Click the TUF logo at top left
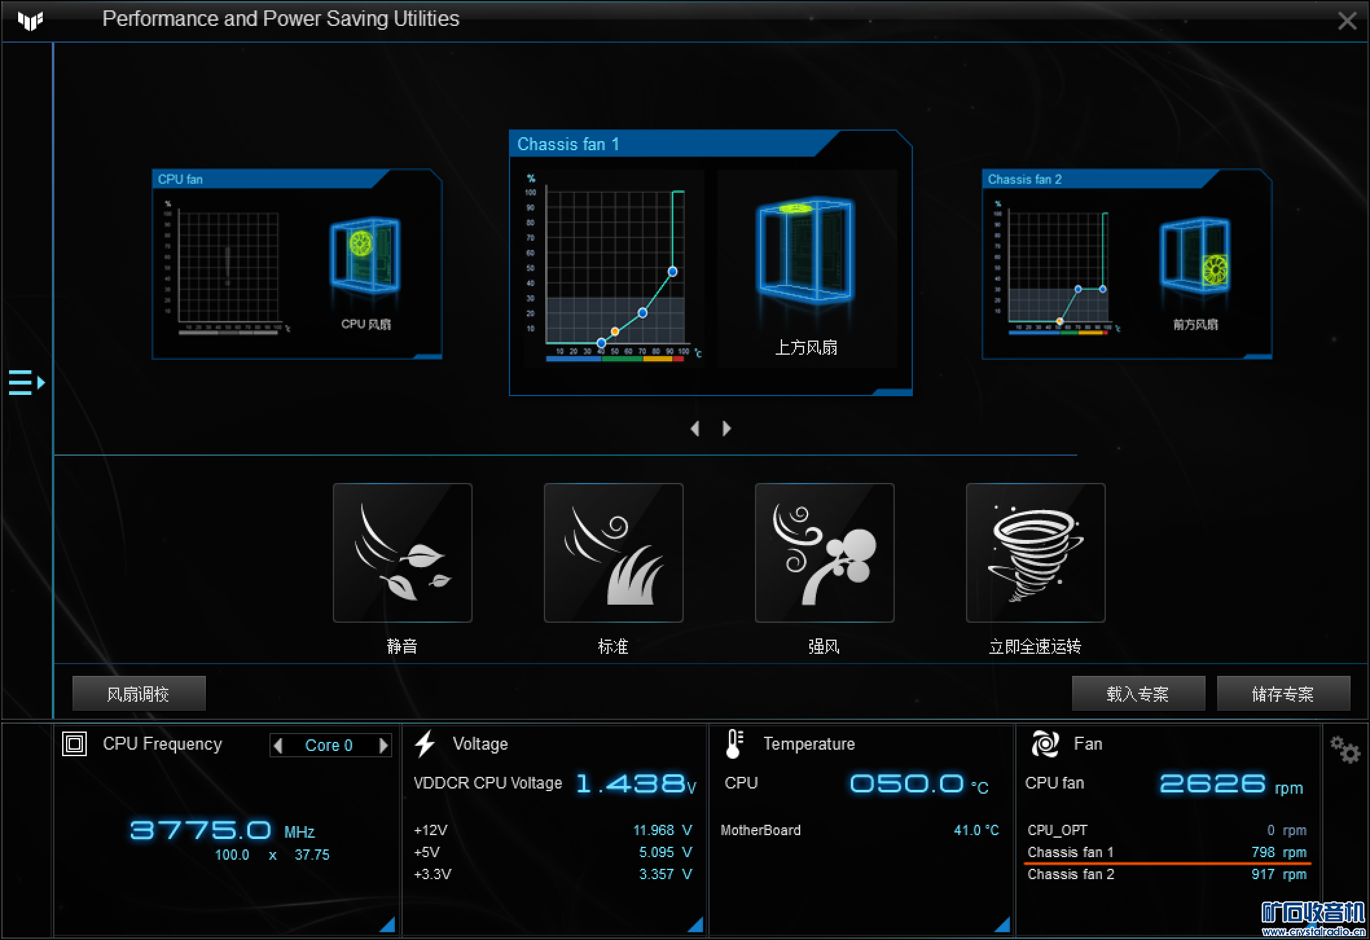1370x940 pixels. tap(30, 21)
